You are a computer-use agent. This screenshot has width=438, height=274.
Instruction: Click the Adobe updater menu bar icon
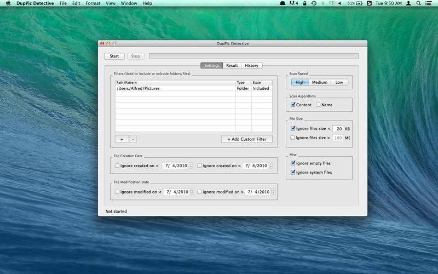[x=293, y=3]
